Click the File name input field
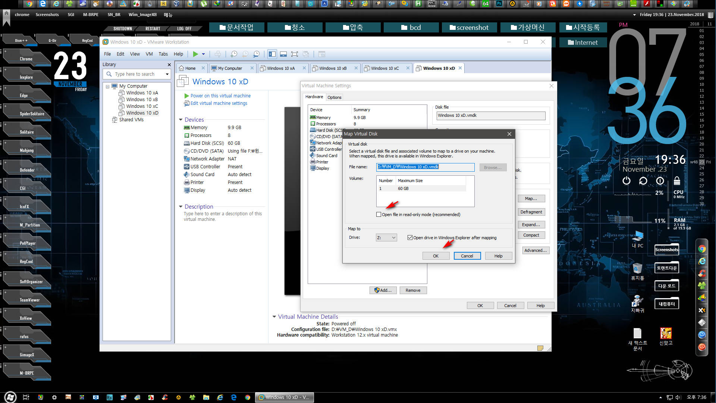This screenshot has height=403, width=716. (x=425, y=167)
